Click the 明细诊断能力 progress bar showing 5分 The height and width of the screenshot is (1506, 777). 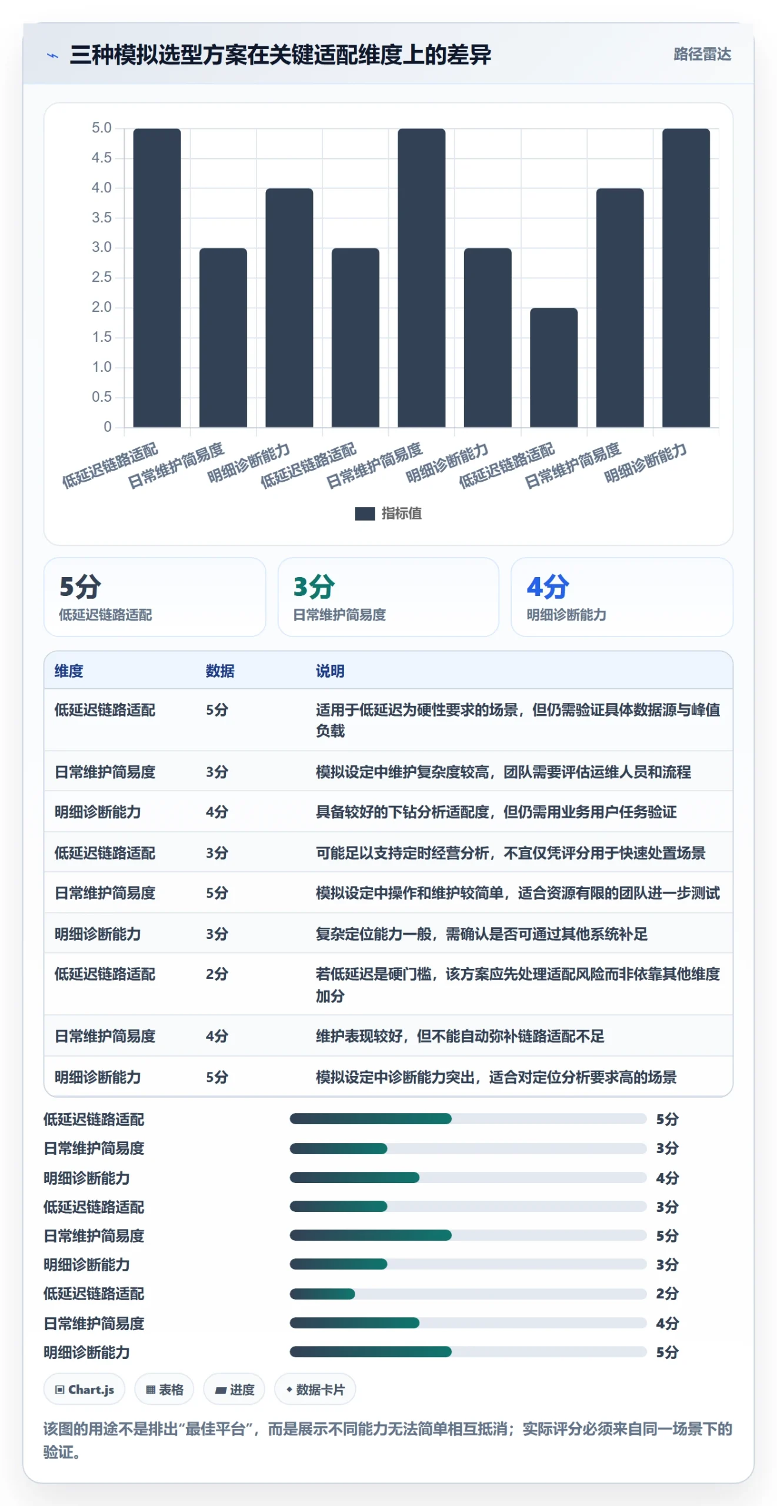pos(468,1351)
